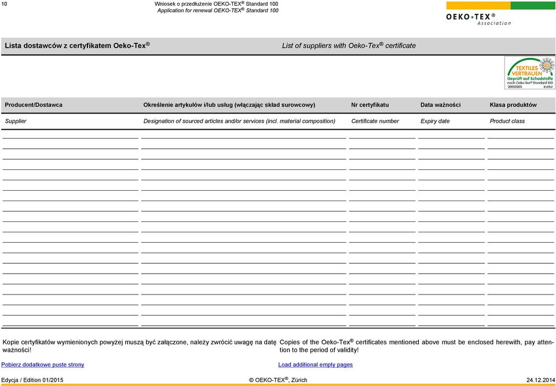556x386 pixels.
Task: Click the date '24.12.2014' in footer
Action: (541, 380)
